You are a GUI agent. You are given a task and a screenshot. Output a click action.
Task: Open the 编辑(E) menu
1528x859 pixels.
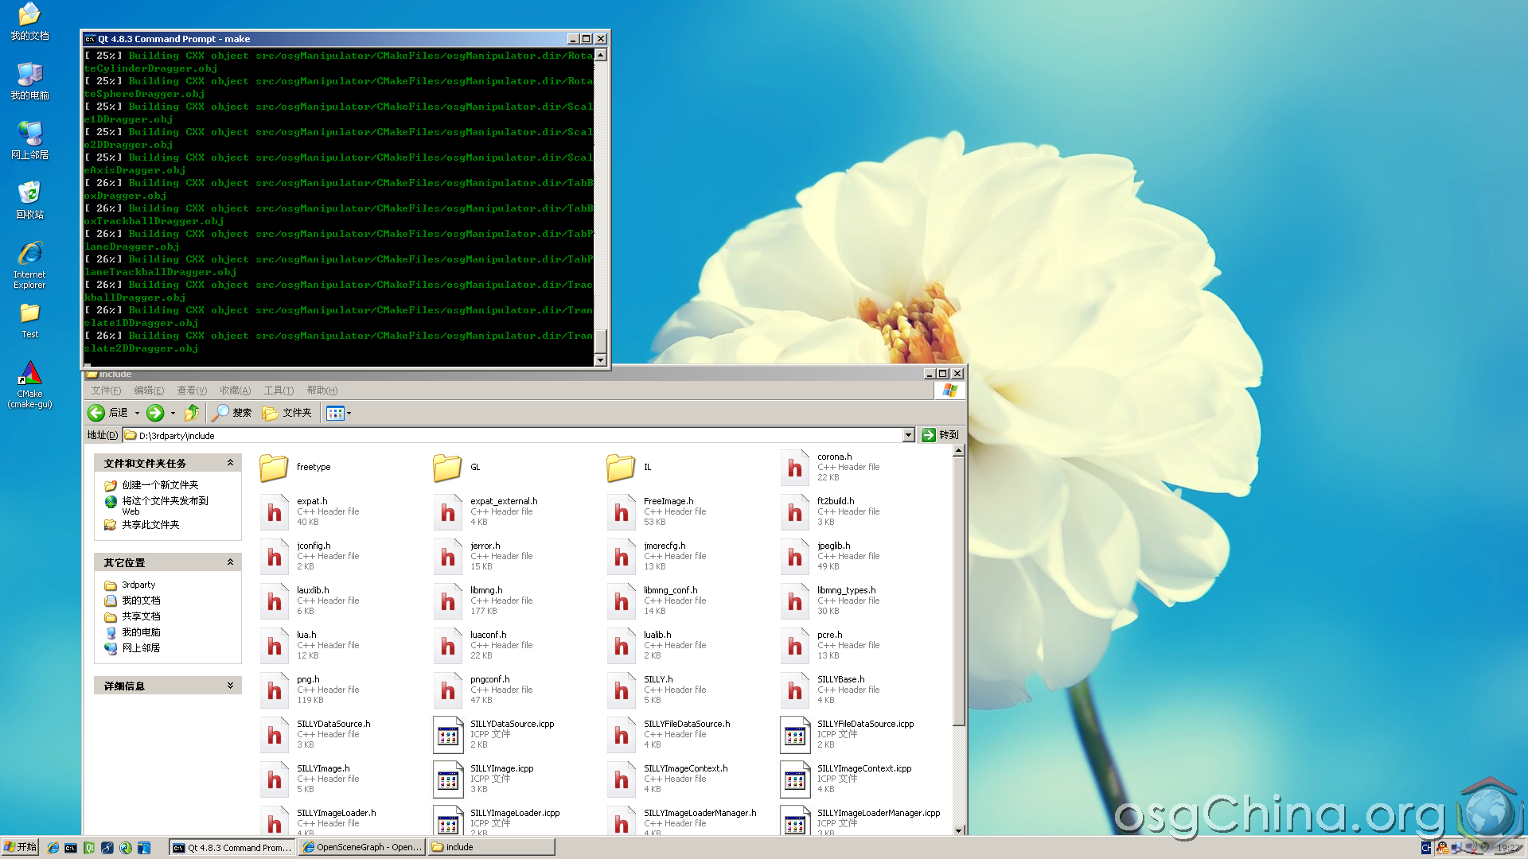[x=149, y=391]
